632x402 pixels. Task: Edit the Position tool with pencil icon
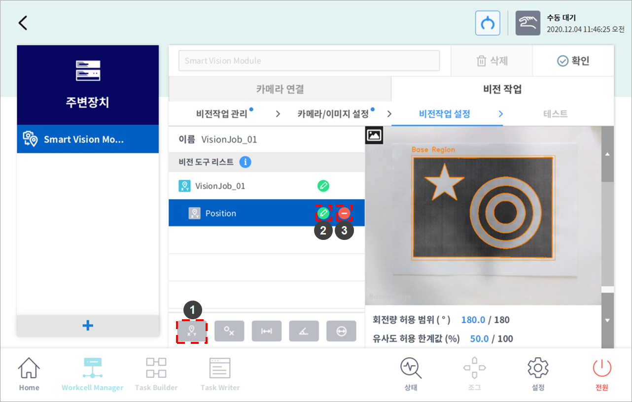[323, 213]
